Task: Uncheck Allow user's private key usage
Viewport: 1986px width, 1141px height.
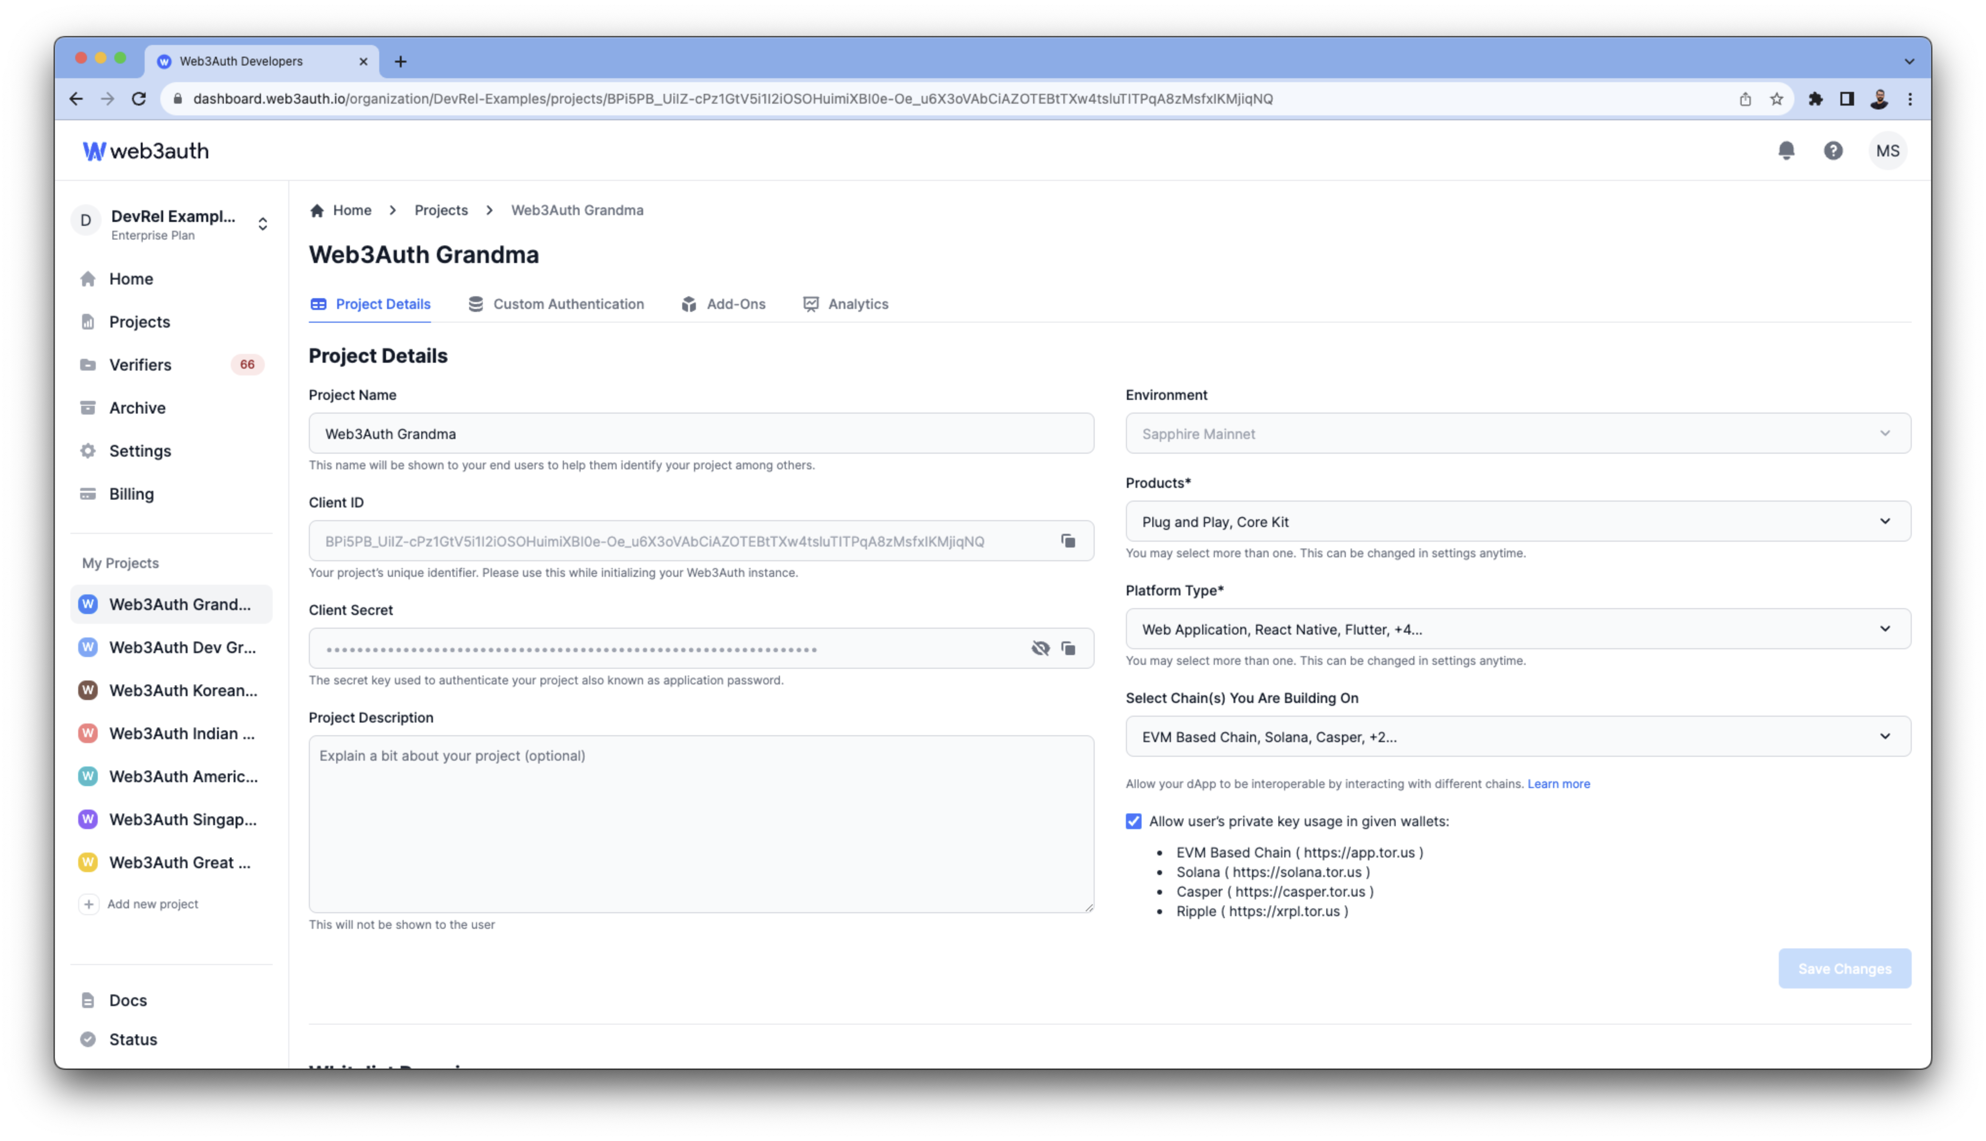Action: click(x=1133, y=821)
